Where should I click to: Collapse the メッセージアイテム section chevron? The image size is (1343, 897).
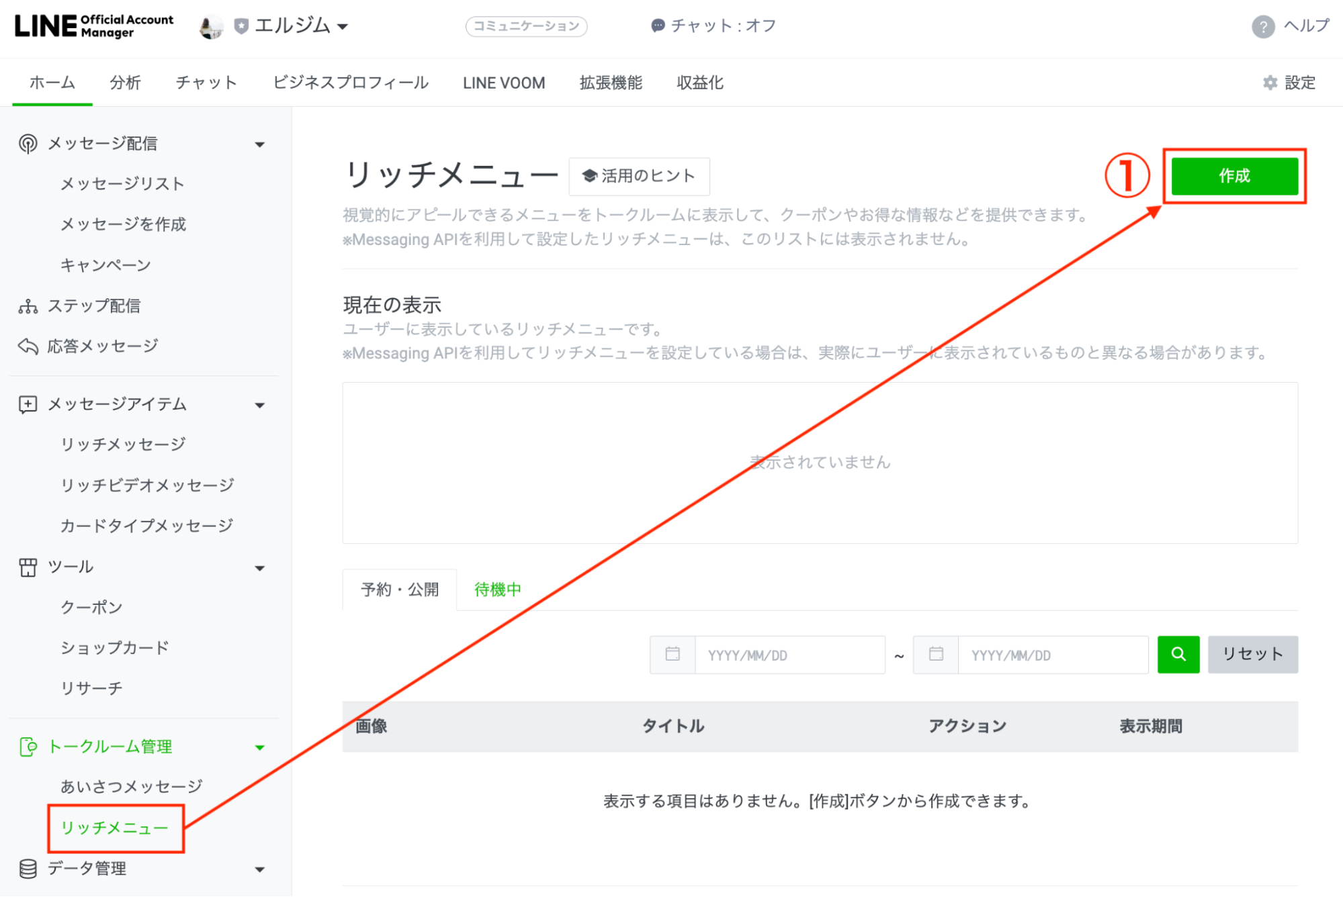tap(259, 404)
